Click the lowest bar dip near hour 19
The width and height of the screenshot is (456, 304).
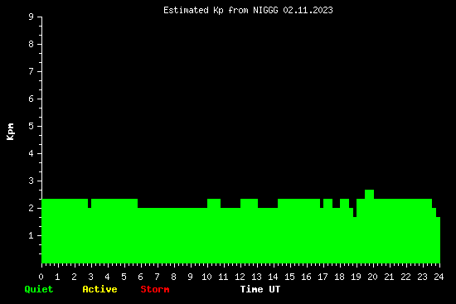(x=355, y=240)
